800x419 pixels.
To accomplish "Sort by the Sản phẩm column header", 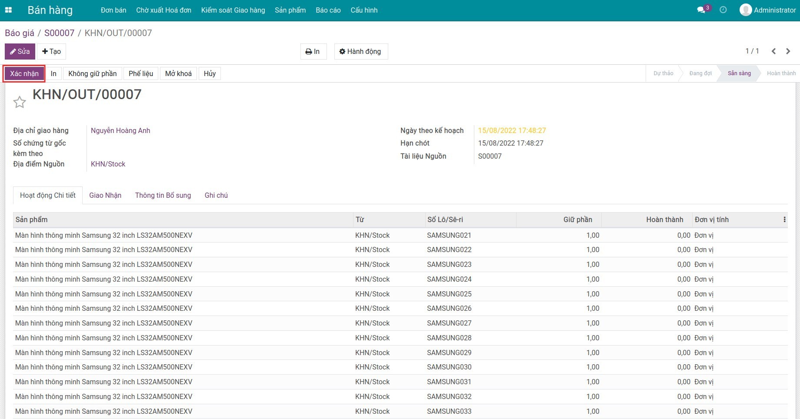I will tap(183, 219).
